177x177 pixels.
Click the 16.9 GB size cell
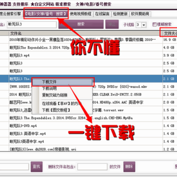[x=170, y=40]
